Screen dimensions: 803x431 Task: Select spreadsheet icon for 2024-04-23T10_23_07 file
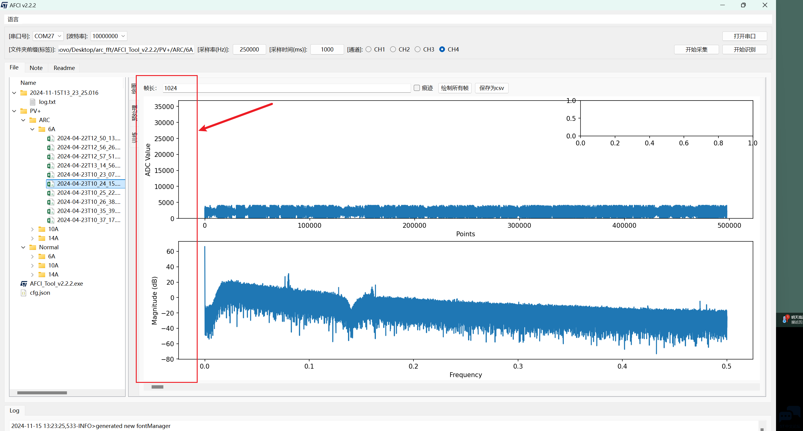click(51, 174)
